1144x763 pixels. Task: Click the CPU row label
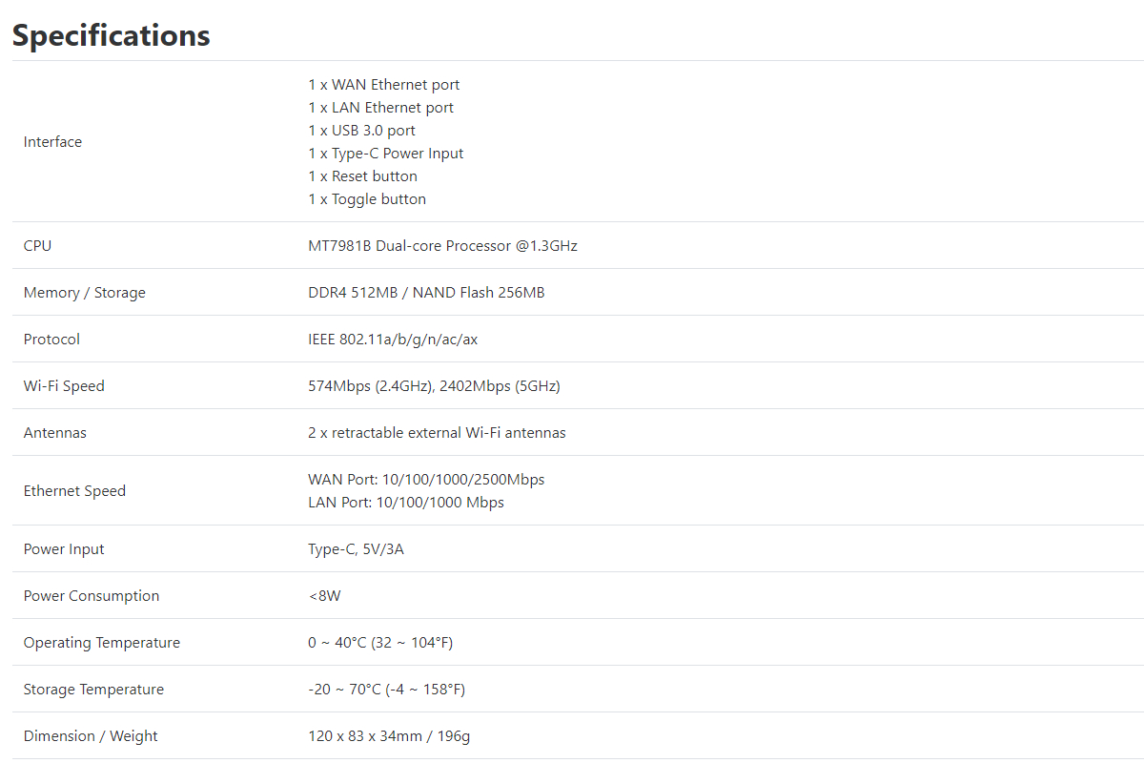click(x=38, y=246)
